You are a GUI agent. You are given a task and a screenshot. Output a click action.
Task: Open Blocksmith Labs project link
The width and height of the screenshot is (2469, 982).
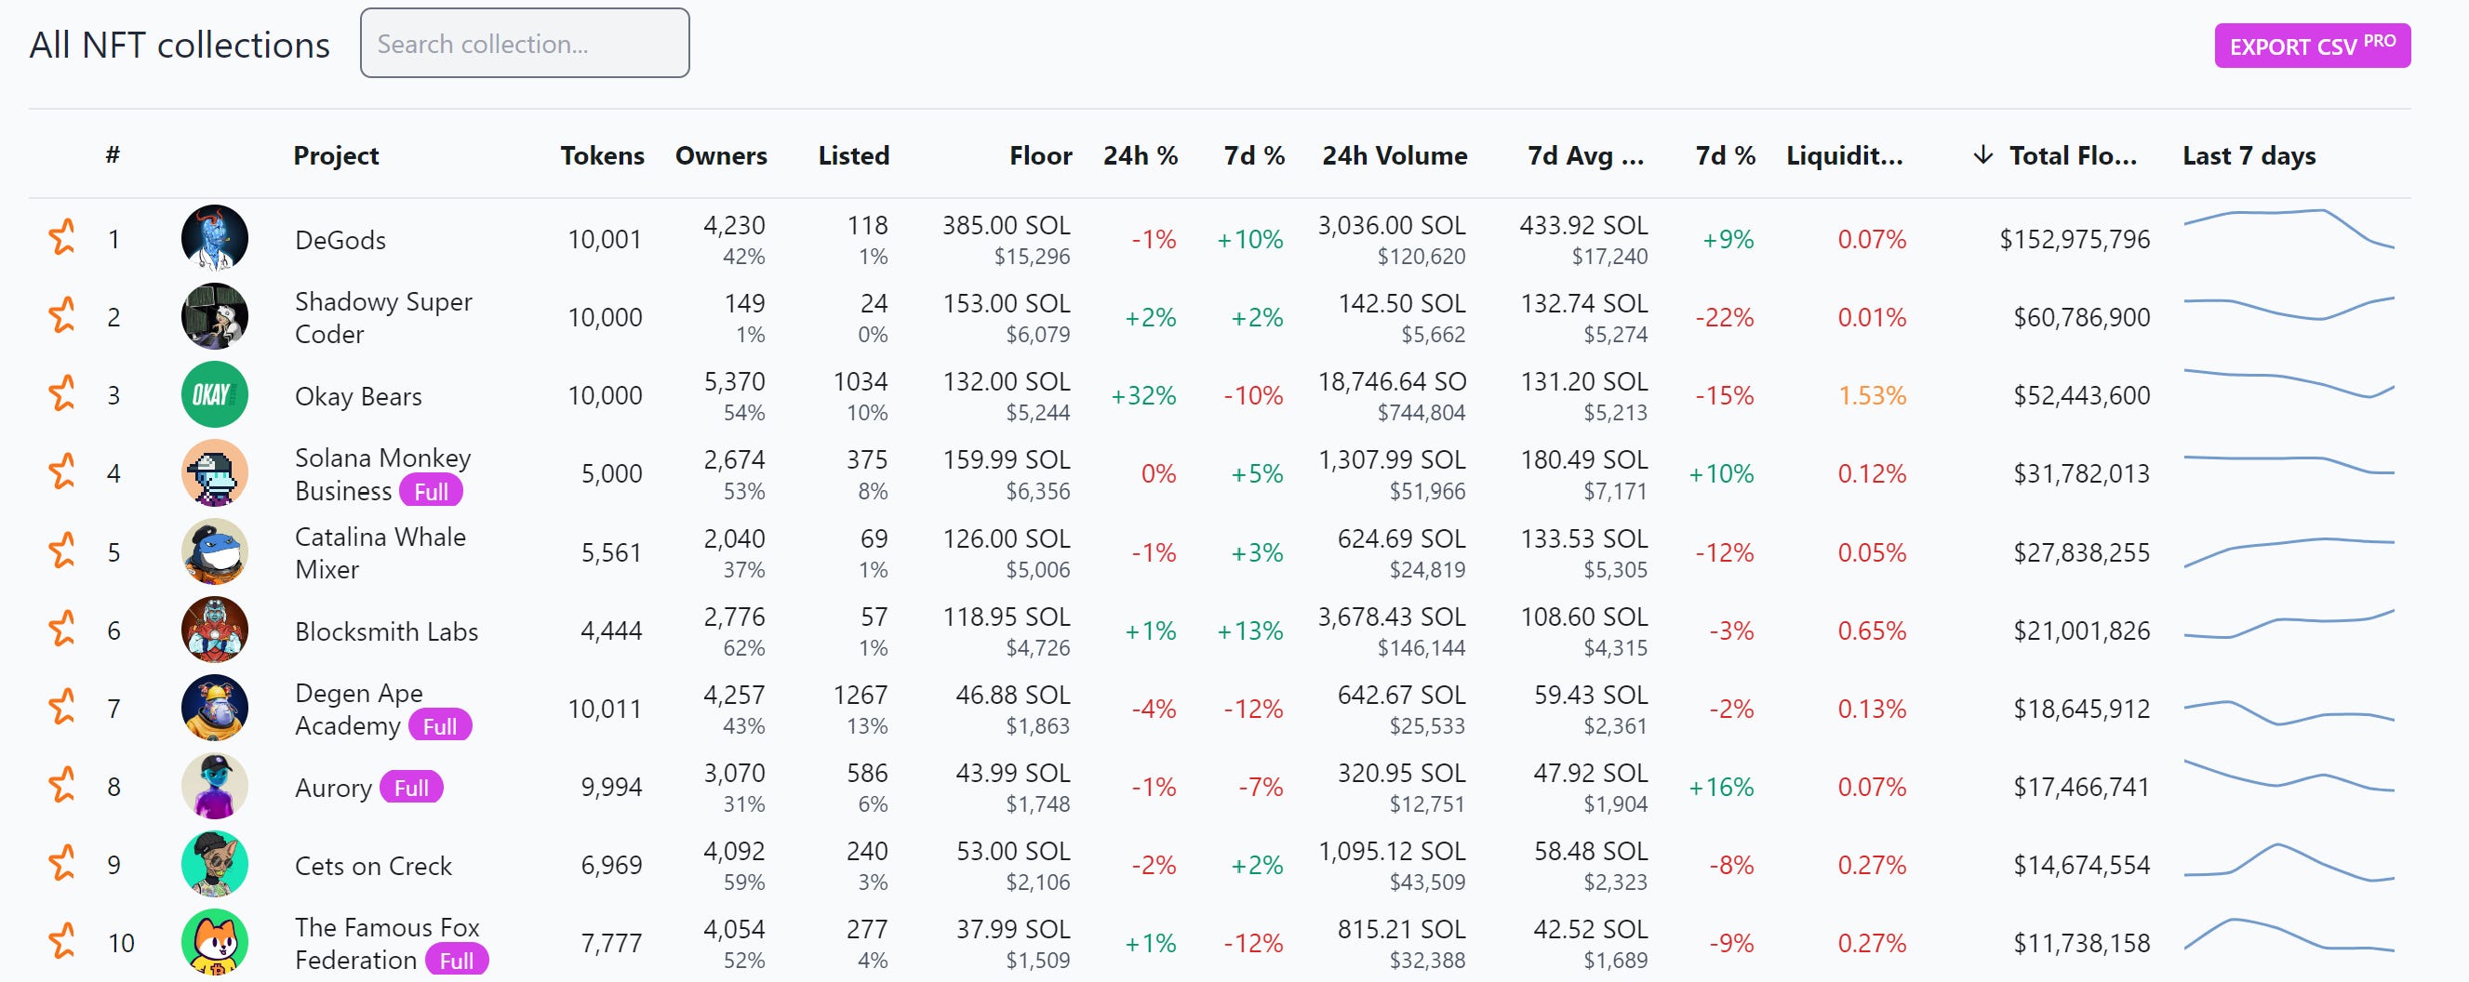(386, 631)
